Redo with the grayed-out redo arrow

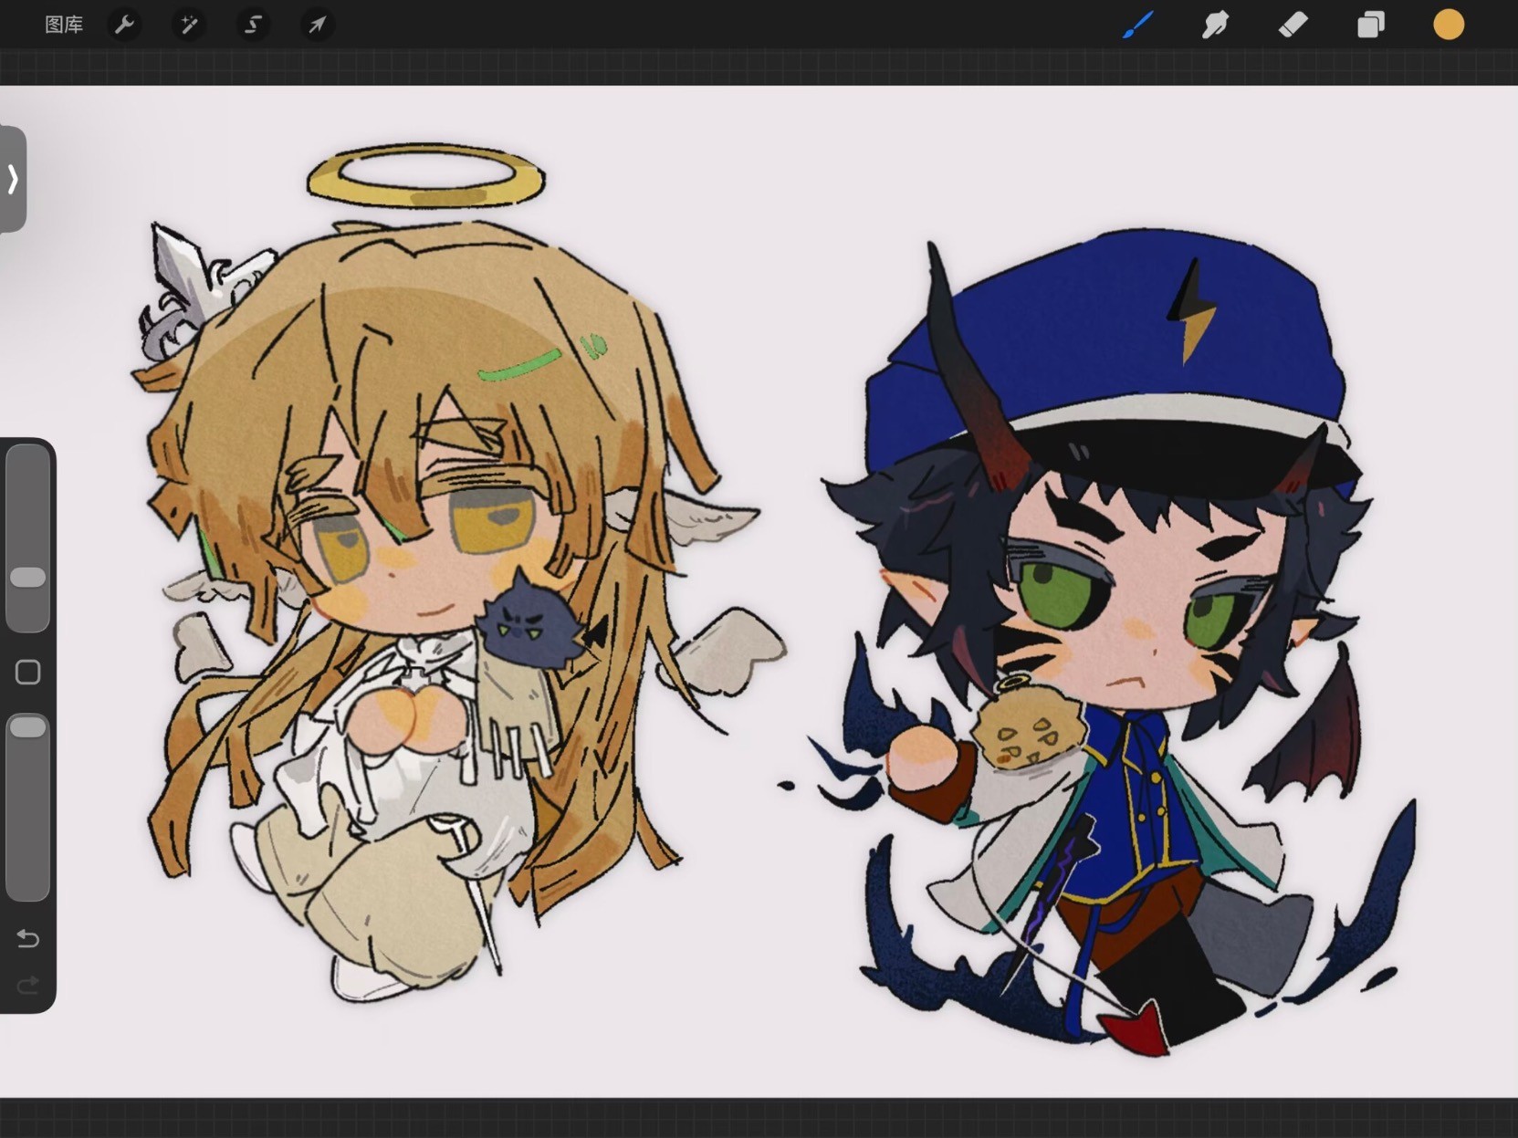click(27, 985)
